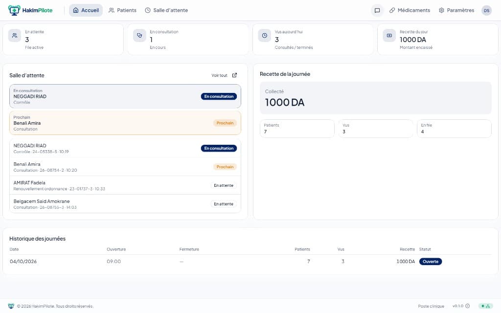Screen dimensions: 501x313
Task: Select the Prochain Benali Amira card
Action: [125, 123]
